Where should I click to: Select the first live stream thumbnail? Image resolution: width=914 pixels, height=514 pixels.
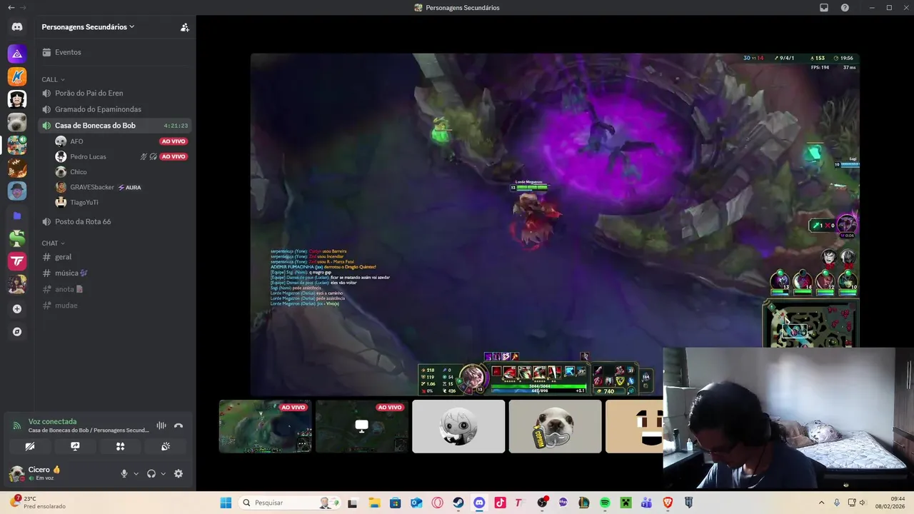pyautogui.click(x=265, y=426)
